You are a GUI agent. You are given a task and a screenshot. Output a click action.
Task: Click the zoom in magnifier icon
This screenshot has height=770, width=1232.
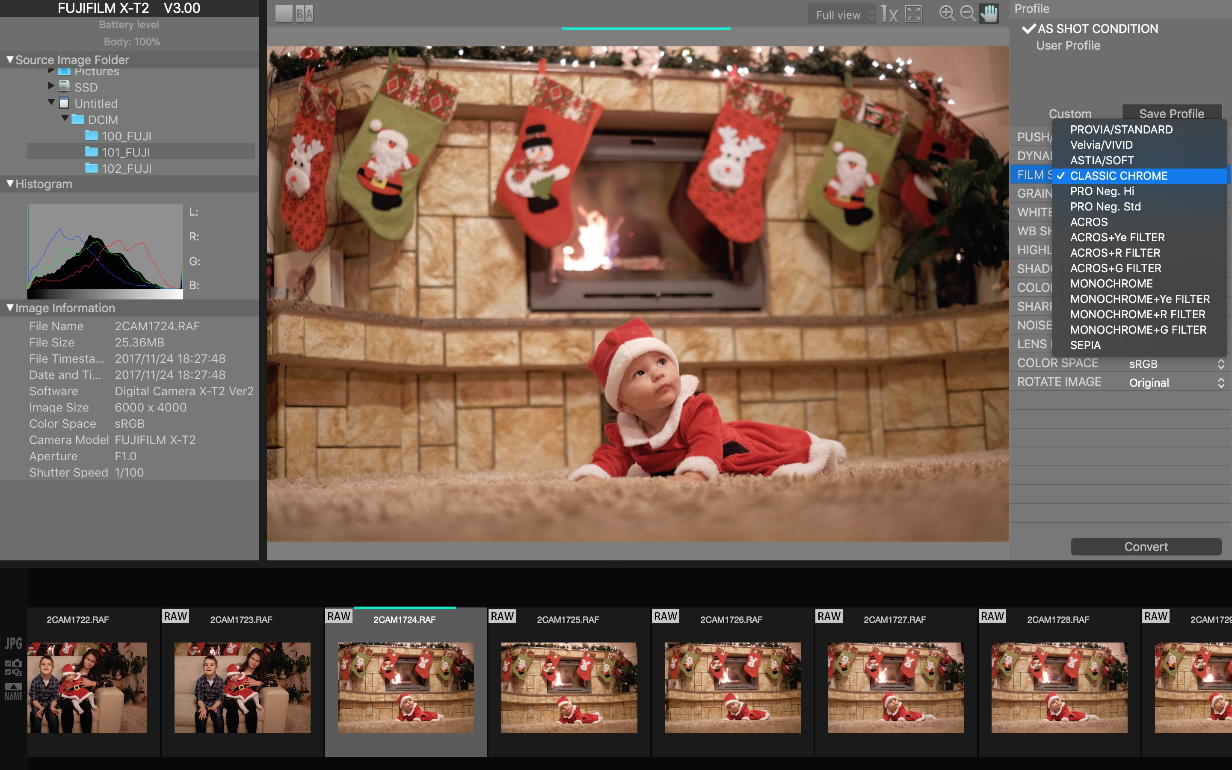(947, 14)
